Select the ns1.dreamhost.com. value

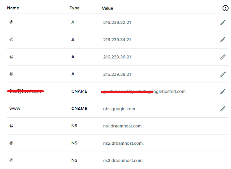pyautogui.click(x=123, y=126)
